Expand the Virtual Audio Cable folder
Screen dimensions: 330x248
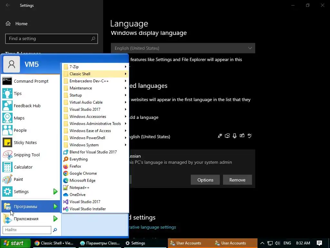tap(95, 102)
